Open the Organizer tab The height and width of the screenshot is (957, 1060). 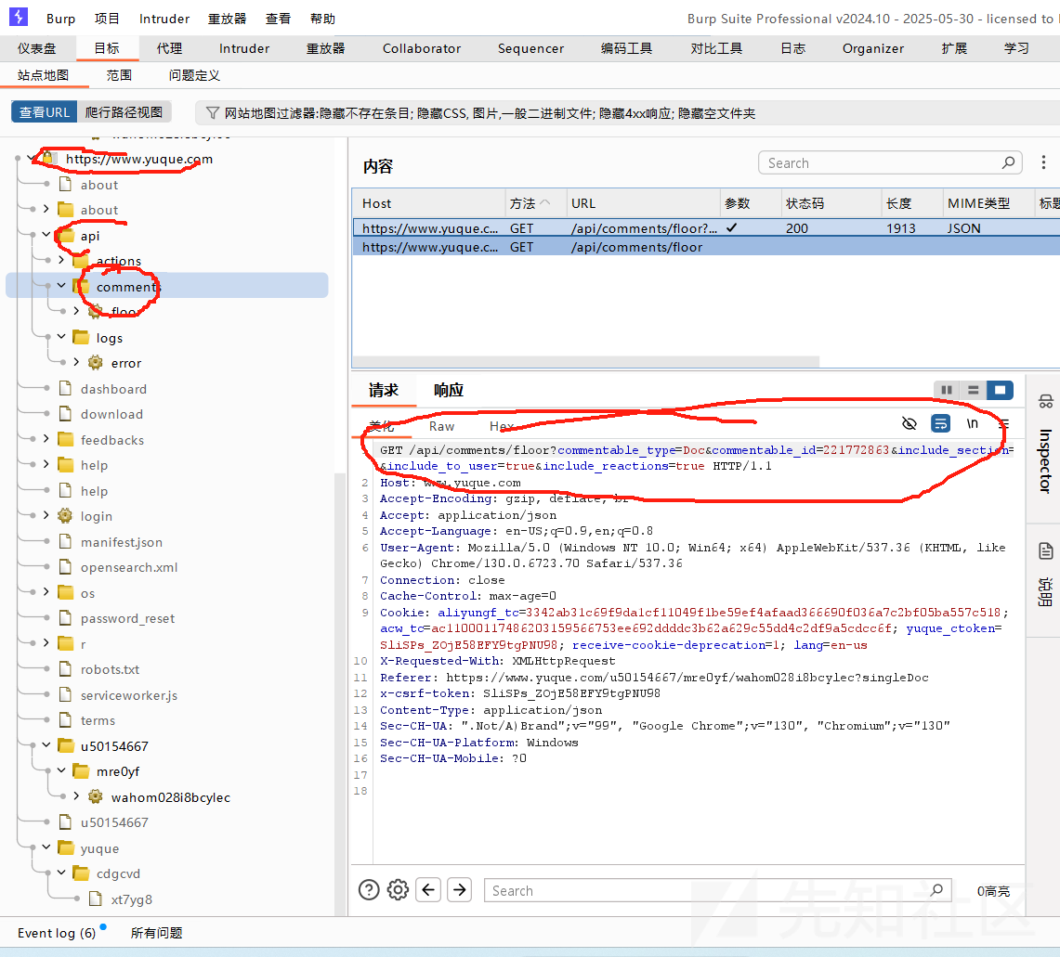click(x=872, y=48)
